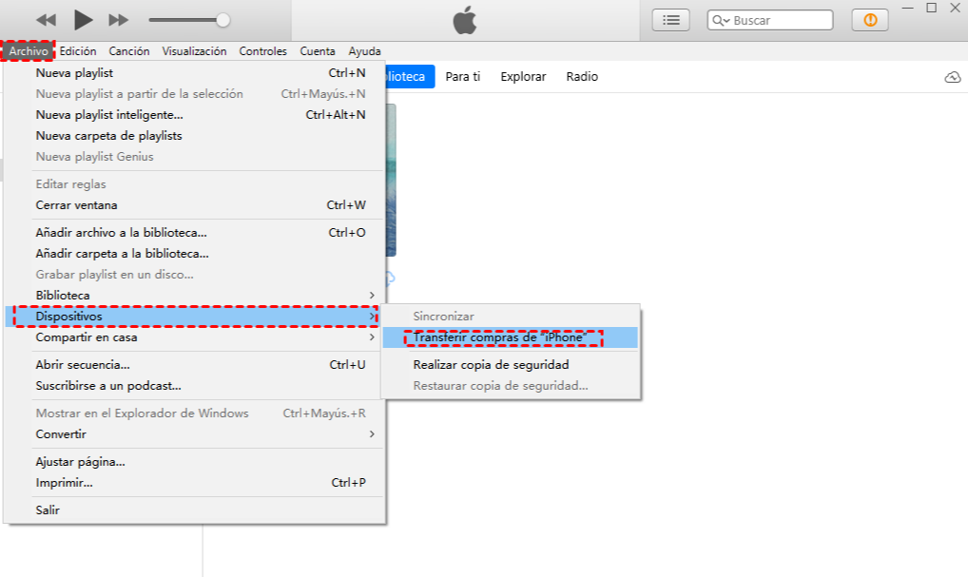The width and height of the screenshot is (968, 577).
Task: Expand the Compartir en casa submenu
Action: [195, 337]
